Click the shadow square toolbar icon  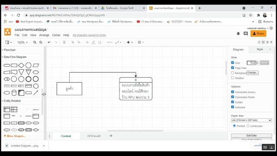100,42
